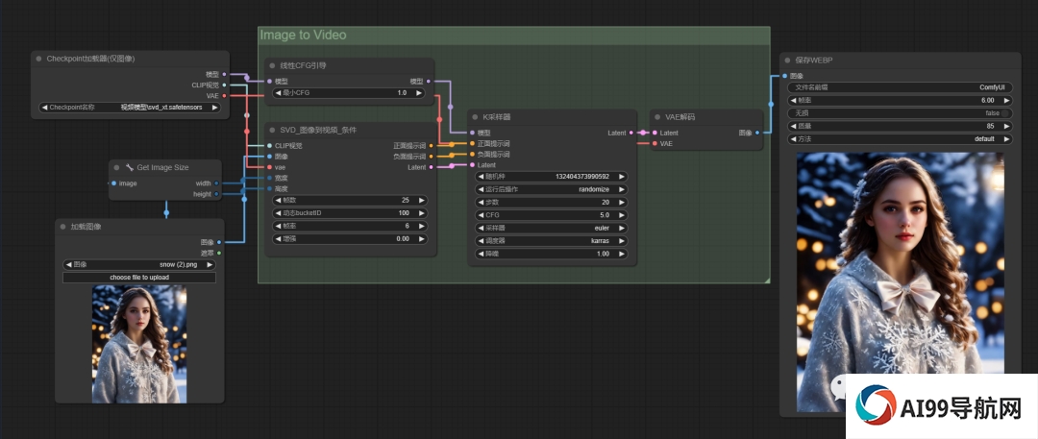Click the 保存WEBP node title

814,60
